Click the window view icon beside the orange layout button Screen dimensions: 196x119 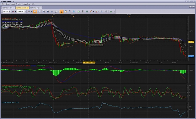39,12
